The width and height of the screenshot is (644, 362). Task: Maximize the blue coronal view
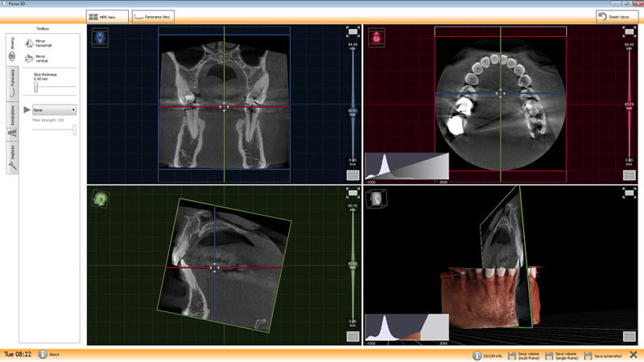[353, 31]
